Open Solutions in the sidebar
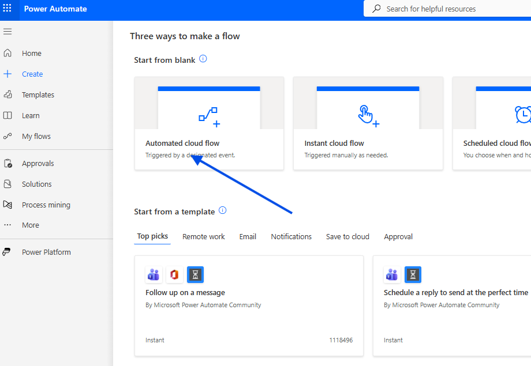The width and height of the screenshot is (531, 366). (36, 184)
